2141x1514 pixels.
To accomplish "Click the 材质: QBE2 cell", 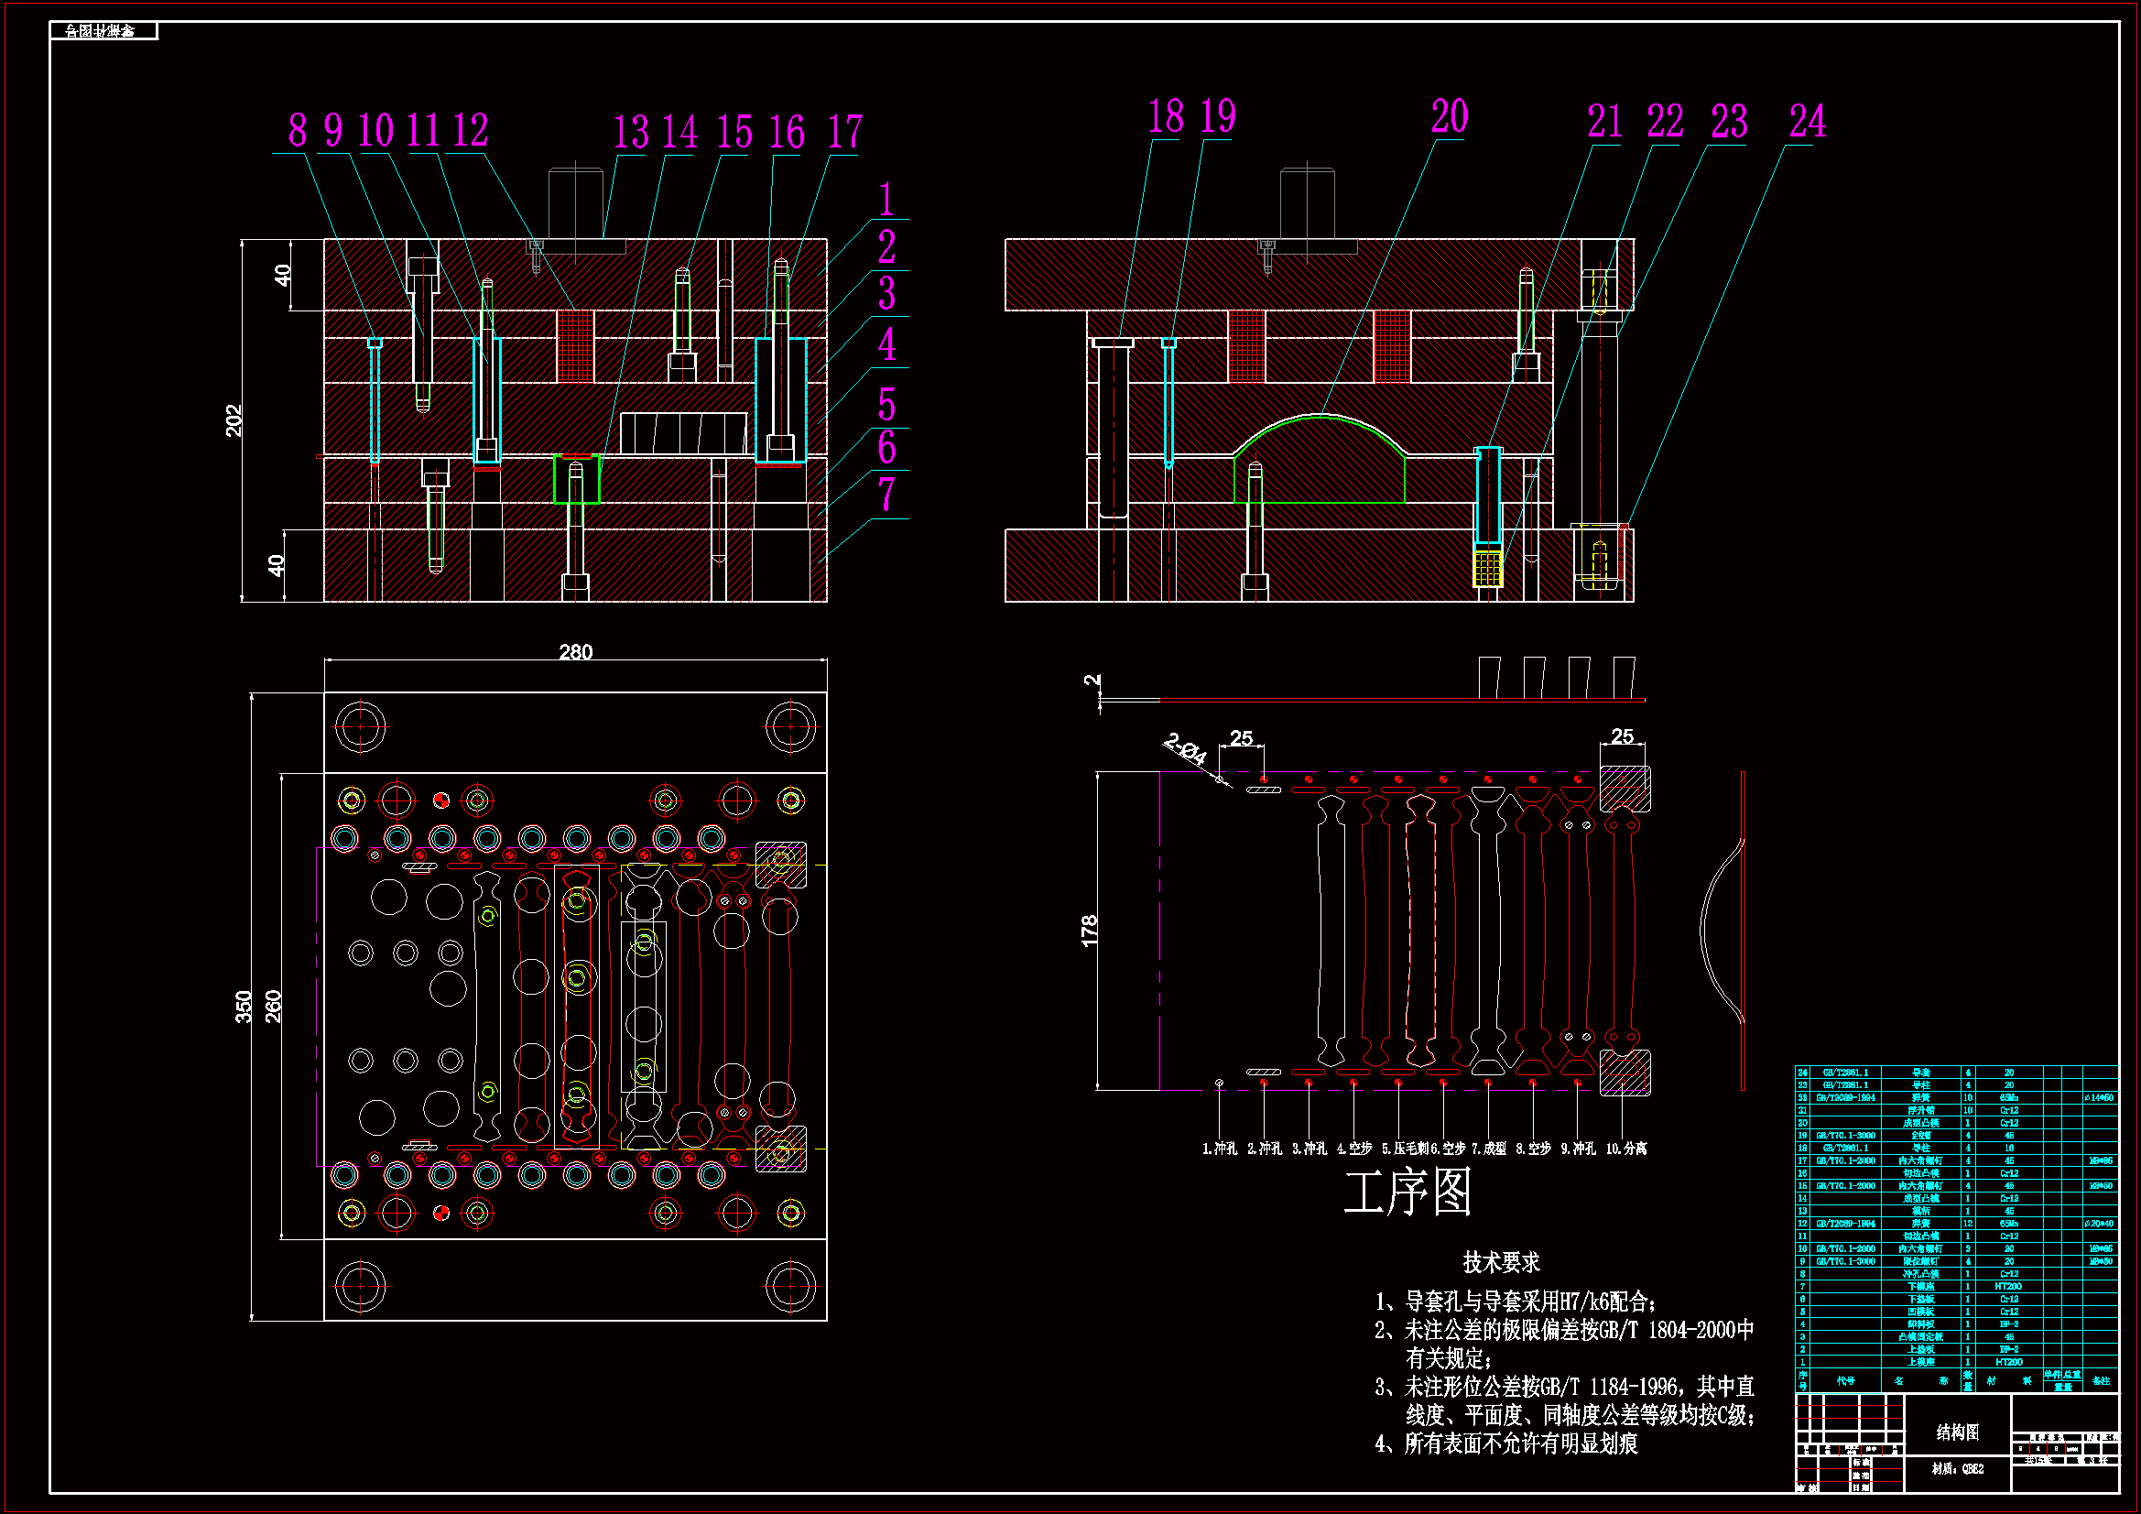I will (x=1956, y=1469).
